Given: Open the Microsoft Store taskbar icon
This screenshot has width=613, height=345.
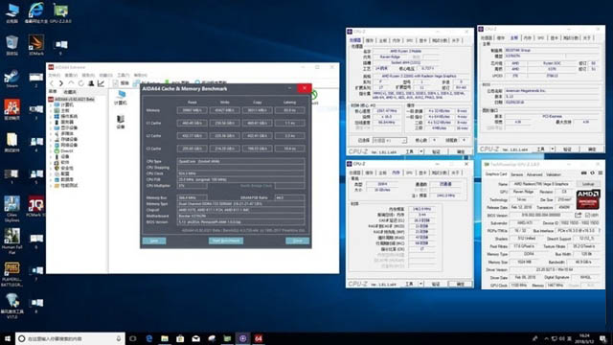Looking at the screenshot, I should pyautogui.click(x=180, y=338).
